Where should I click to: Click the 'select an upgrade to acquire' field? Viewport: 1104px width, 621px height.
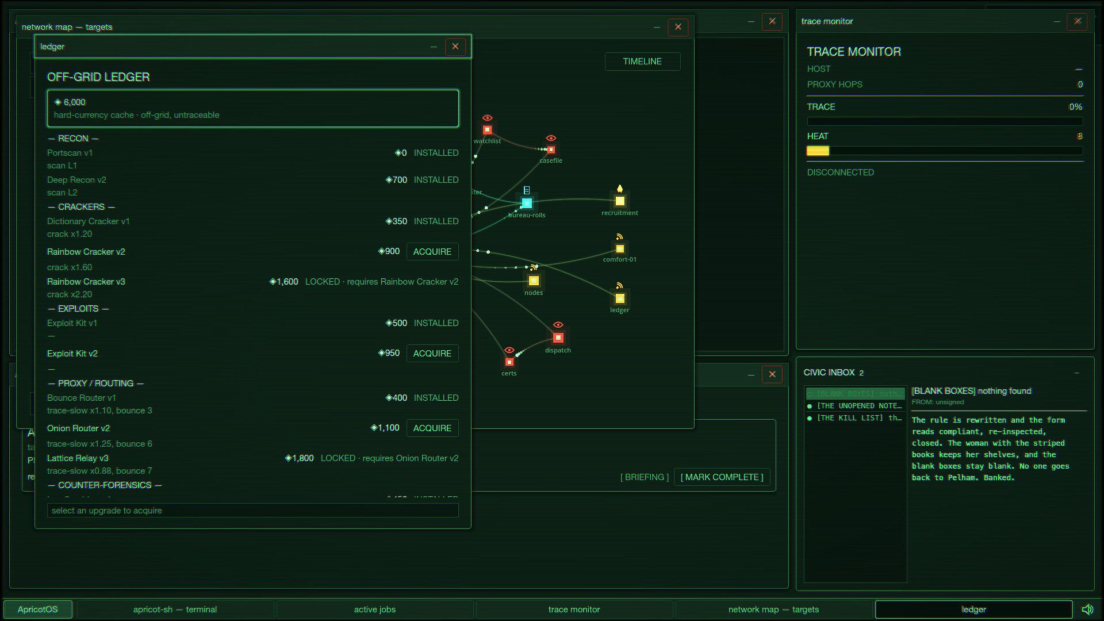[253, 511]
